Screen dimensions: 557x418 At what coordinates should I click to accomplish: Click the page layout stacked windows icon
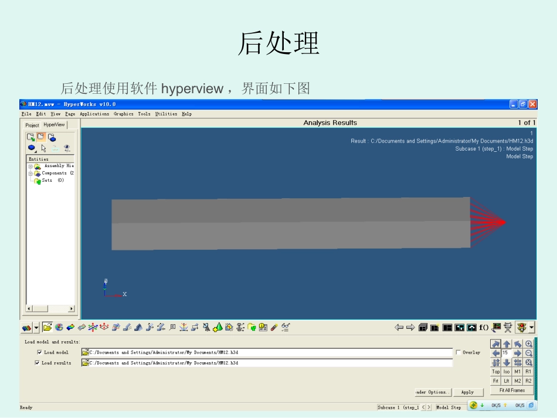(423, 328)
